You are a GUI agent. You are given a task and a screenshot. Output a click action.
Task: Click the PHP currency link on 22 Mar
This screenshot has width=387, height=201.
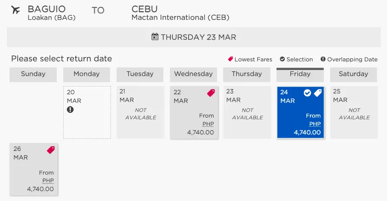click(x=208, y=124)
